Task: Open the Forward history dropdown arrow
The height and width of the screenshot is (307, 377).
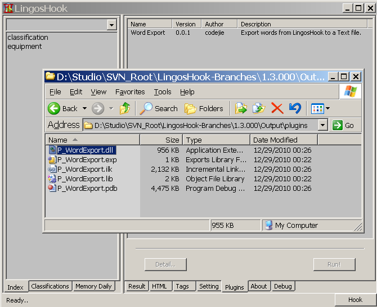Action: (x=111, y=108)
